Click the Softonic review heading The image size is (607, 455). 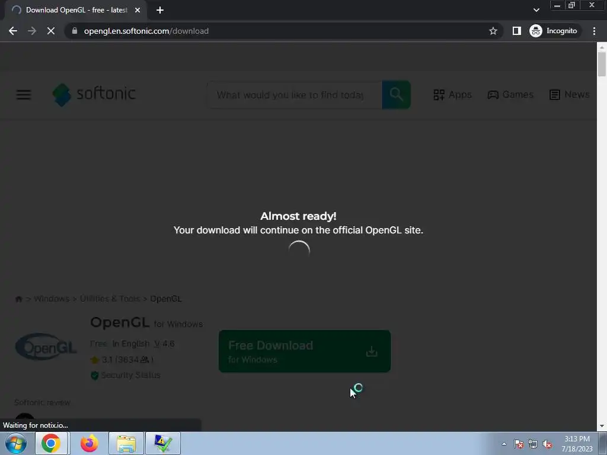[x=42, y=402]
